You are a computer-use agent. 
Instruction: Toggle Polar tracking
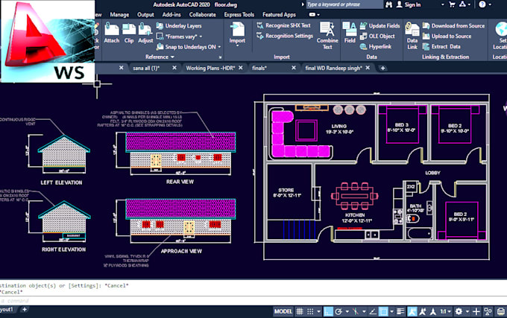[338, 311]
